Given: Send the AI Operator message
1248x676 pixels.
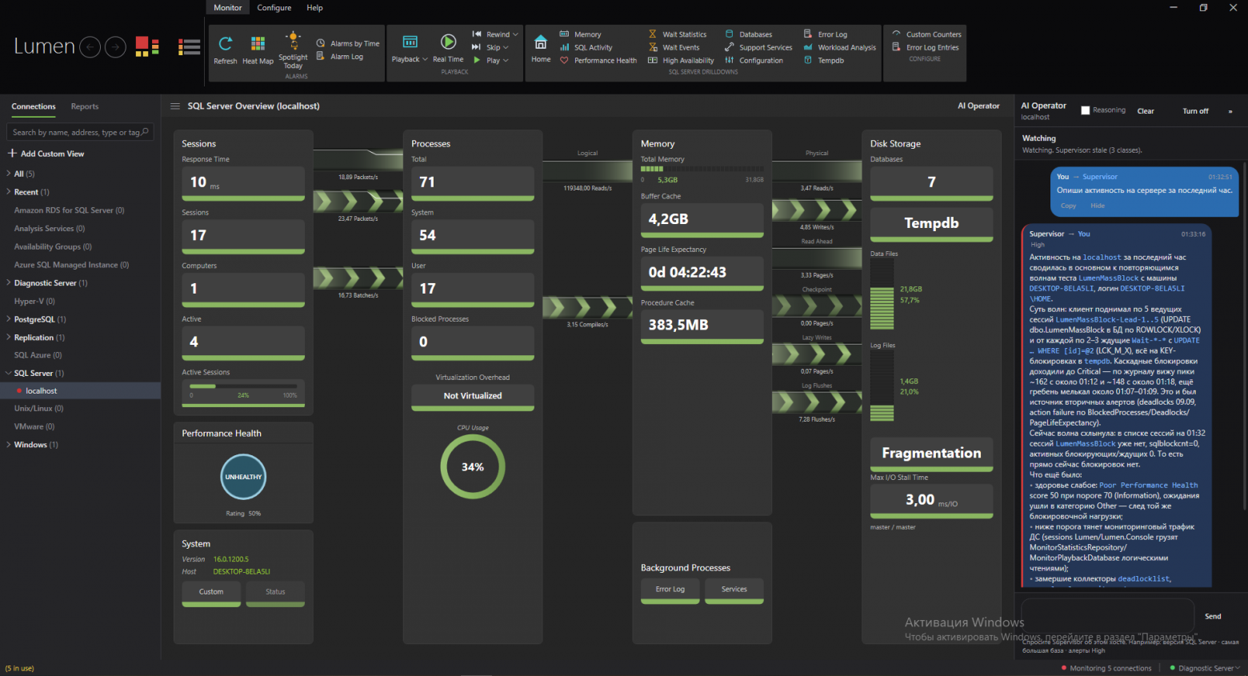Looking at the screenshot, I should 1213,616.
